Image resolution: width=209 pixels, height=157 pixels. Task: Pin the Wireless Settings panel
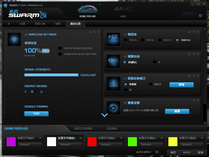coord(90,32)
